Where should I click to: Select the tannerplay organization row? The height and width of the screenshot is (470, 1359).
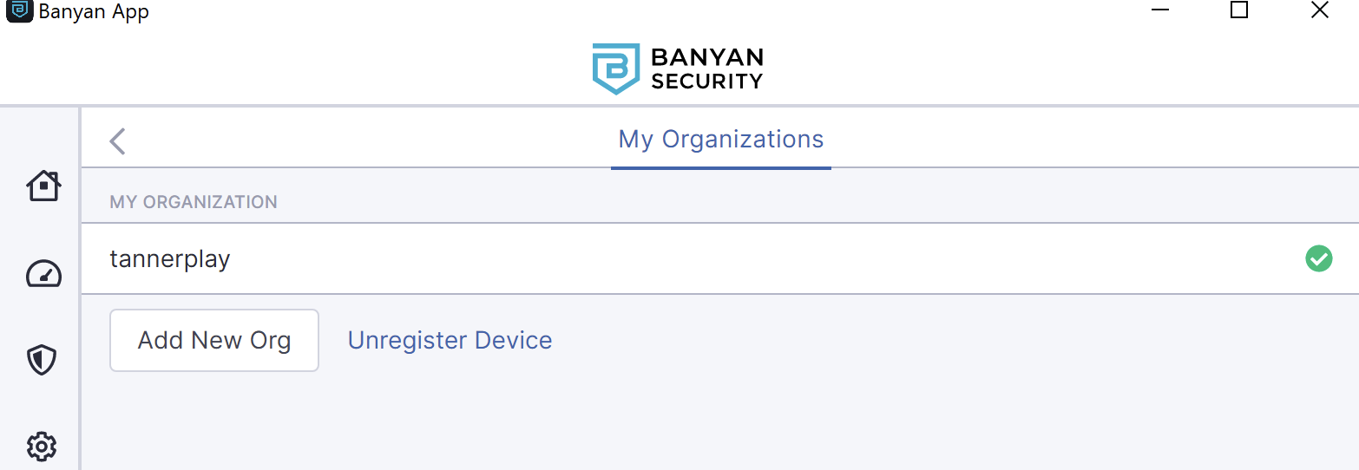[719, 258]
